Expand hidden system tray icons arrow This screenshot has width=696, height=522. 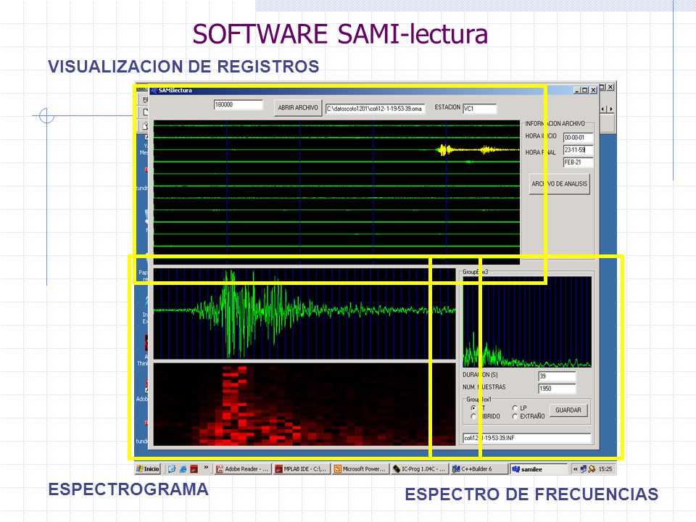575,469
